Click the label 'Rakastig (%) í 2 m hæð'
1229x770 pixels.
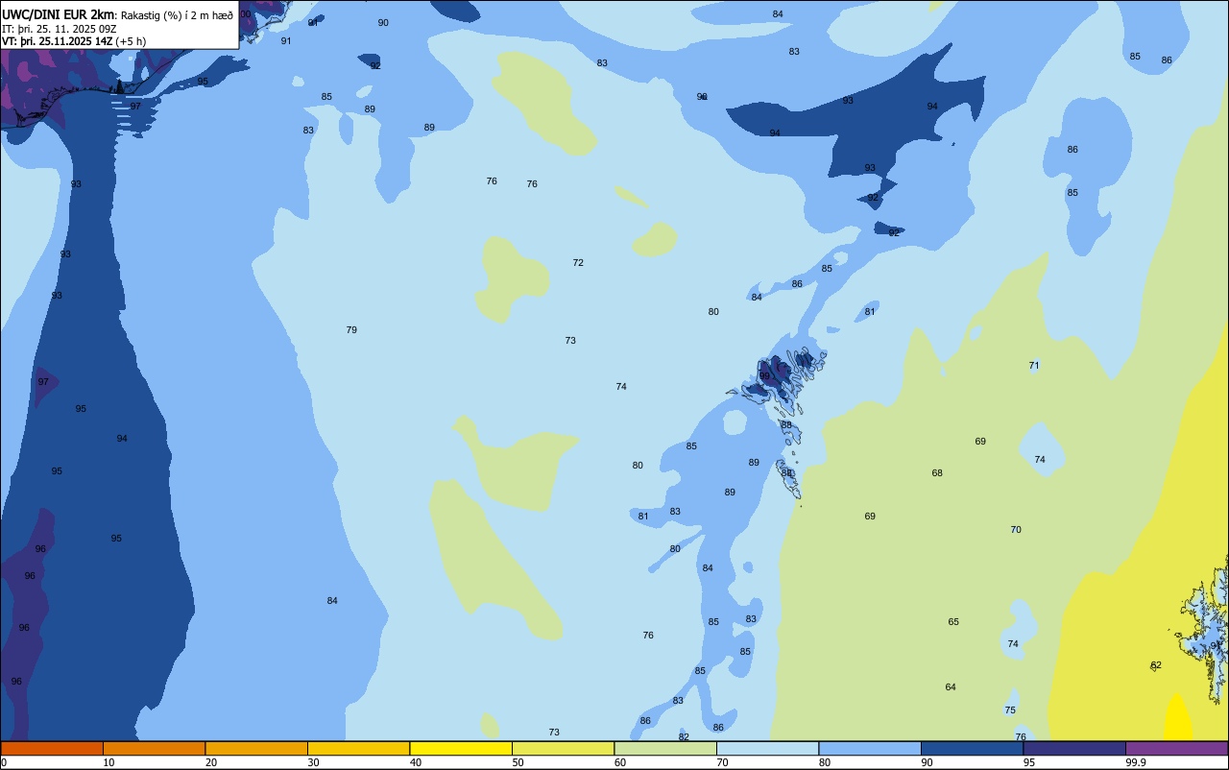tap(177, 15)
